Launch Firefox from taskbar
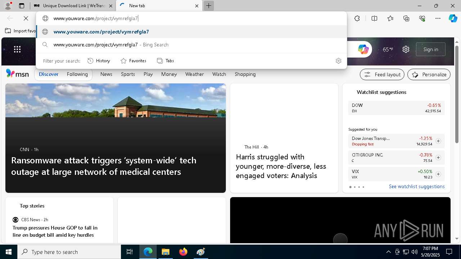This screenshot has width=461, height=259. tap(183, 252)
